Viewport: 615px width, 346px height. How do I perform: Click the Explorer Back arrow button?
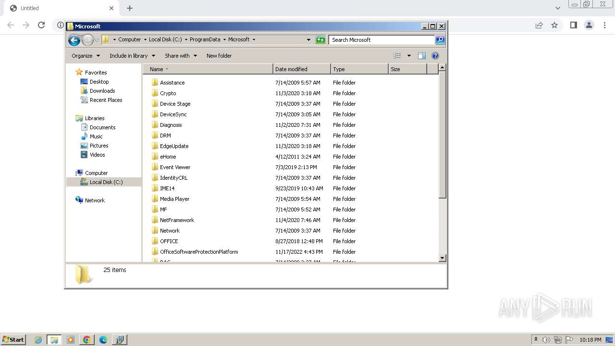pyautogui.click(x=74, y=40)
